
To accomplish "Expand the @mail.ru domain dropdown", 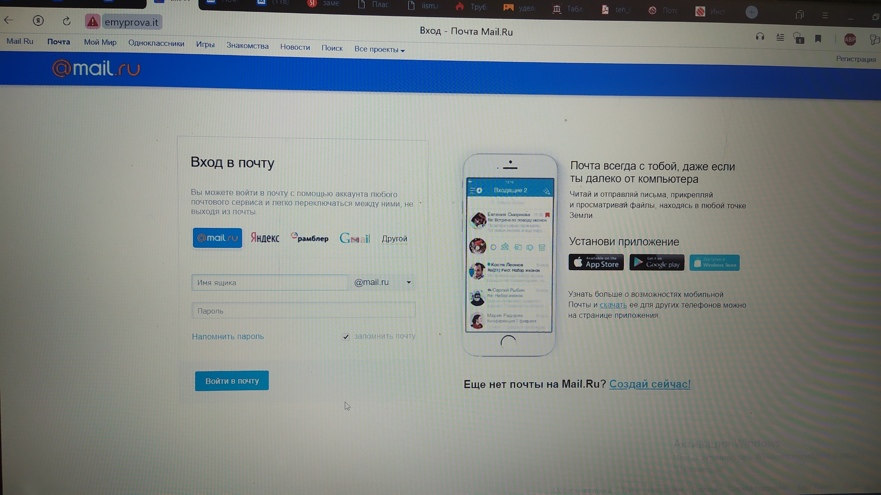I will (408, 282).
